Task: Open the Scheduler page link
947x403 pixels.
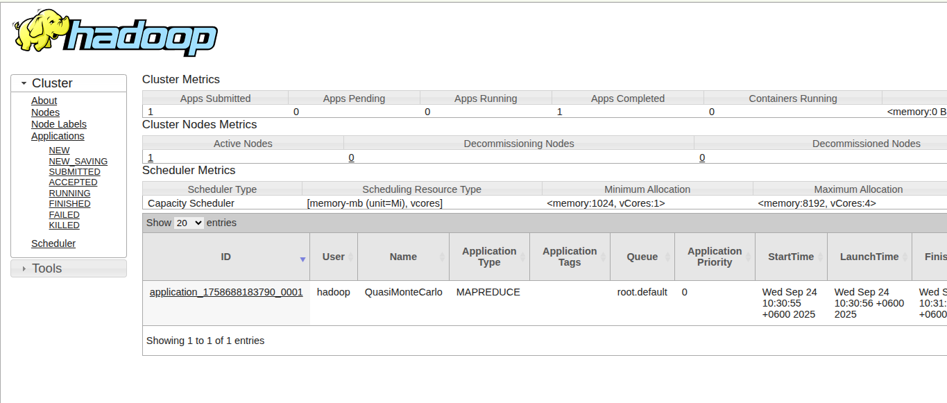Action: [53, 243]
